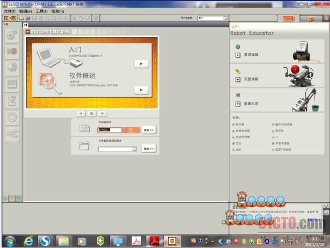330x248 pixels.
Task: Play the 软件概述 software overview video
Action: pyautogui.click(x=142, y=90)
